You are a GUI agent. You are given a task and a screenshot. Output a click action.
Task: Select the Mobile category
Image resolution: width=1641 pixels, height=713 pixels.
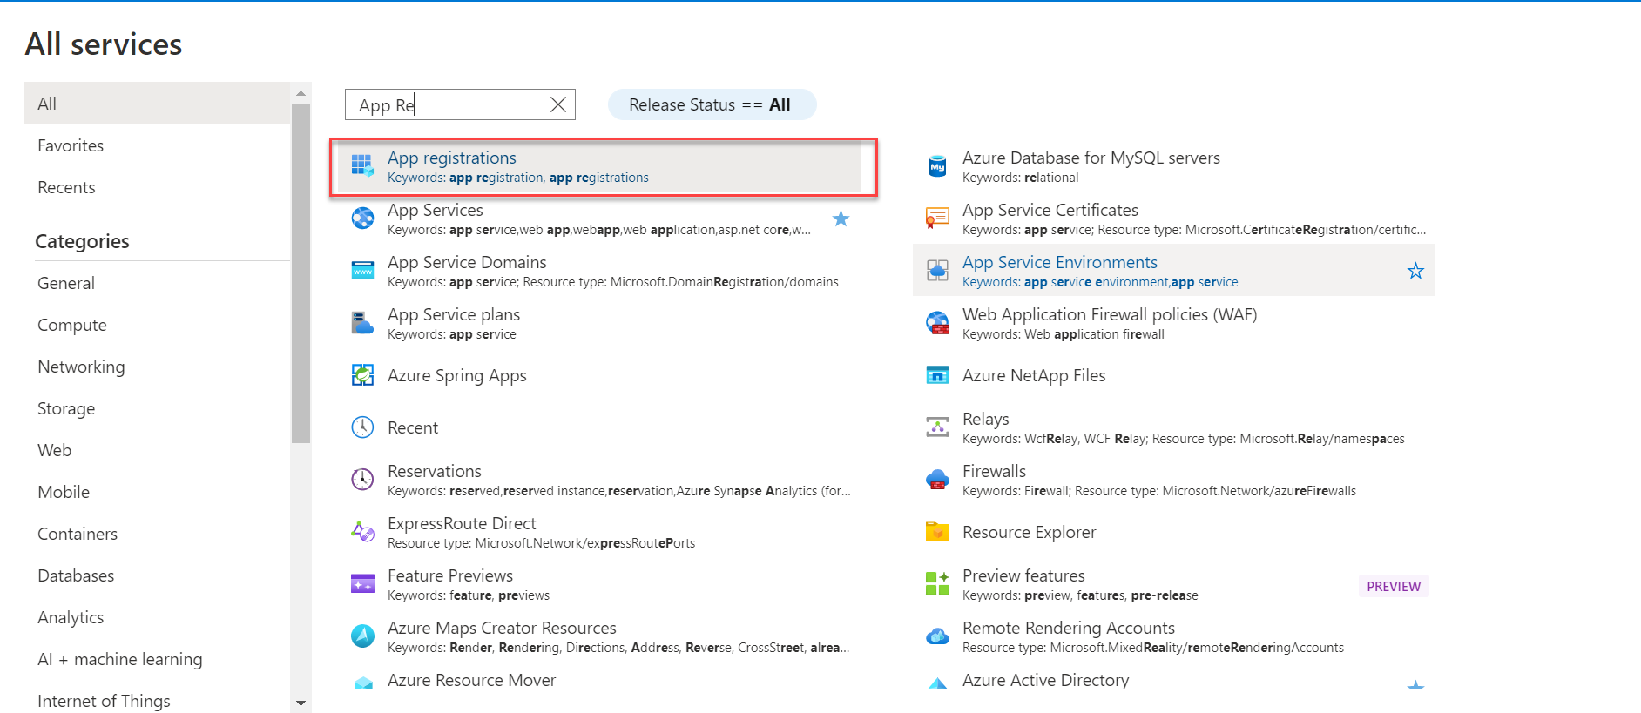(x=64, y=492)
